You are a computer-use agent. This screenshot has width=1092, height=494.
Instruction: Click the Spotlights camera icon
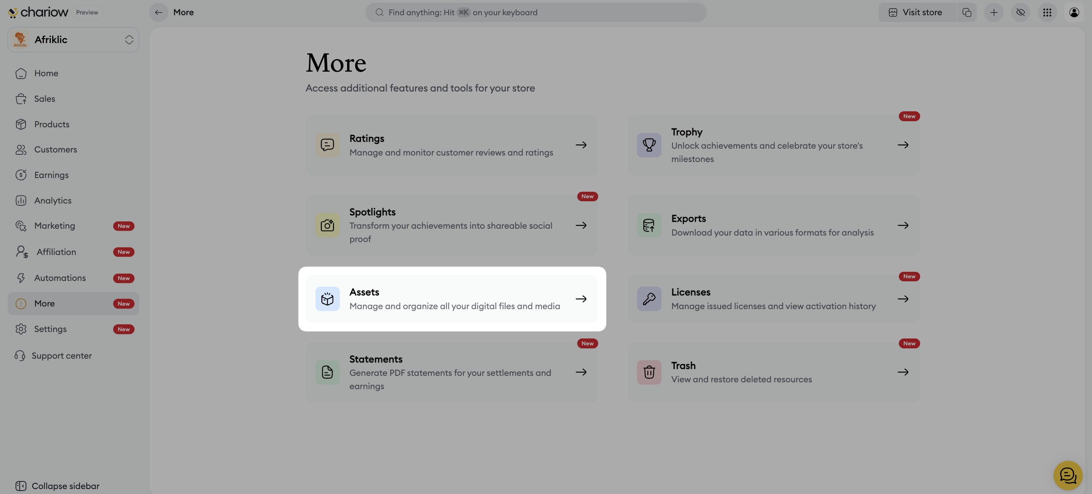coord(327,225)
